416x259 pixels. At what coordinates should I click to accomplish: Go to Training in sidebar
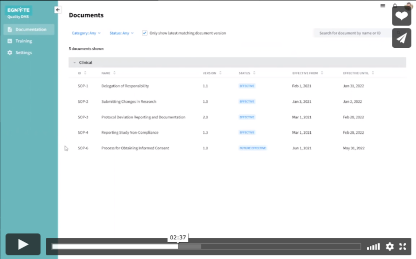tap(24, 41)
